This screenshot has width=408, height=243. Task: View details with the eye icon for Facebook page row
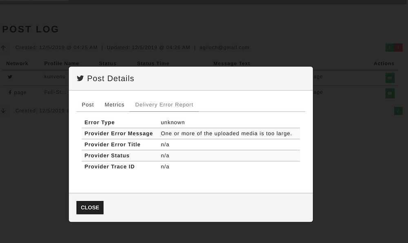click(390, 93)
